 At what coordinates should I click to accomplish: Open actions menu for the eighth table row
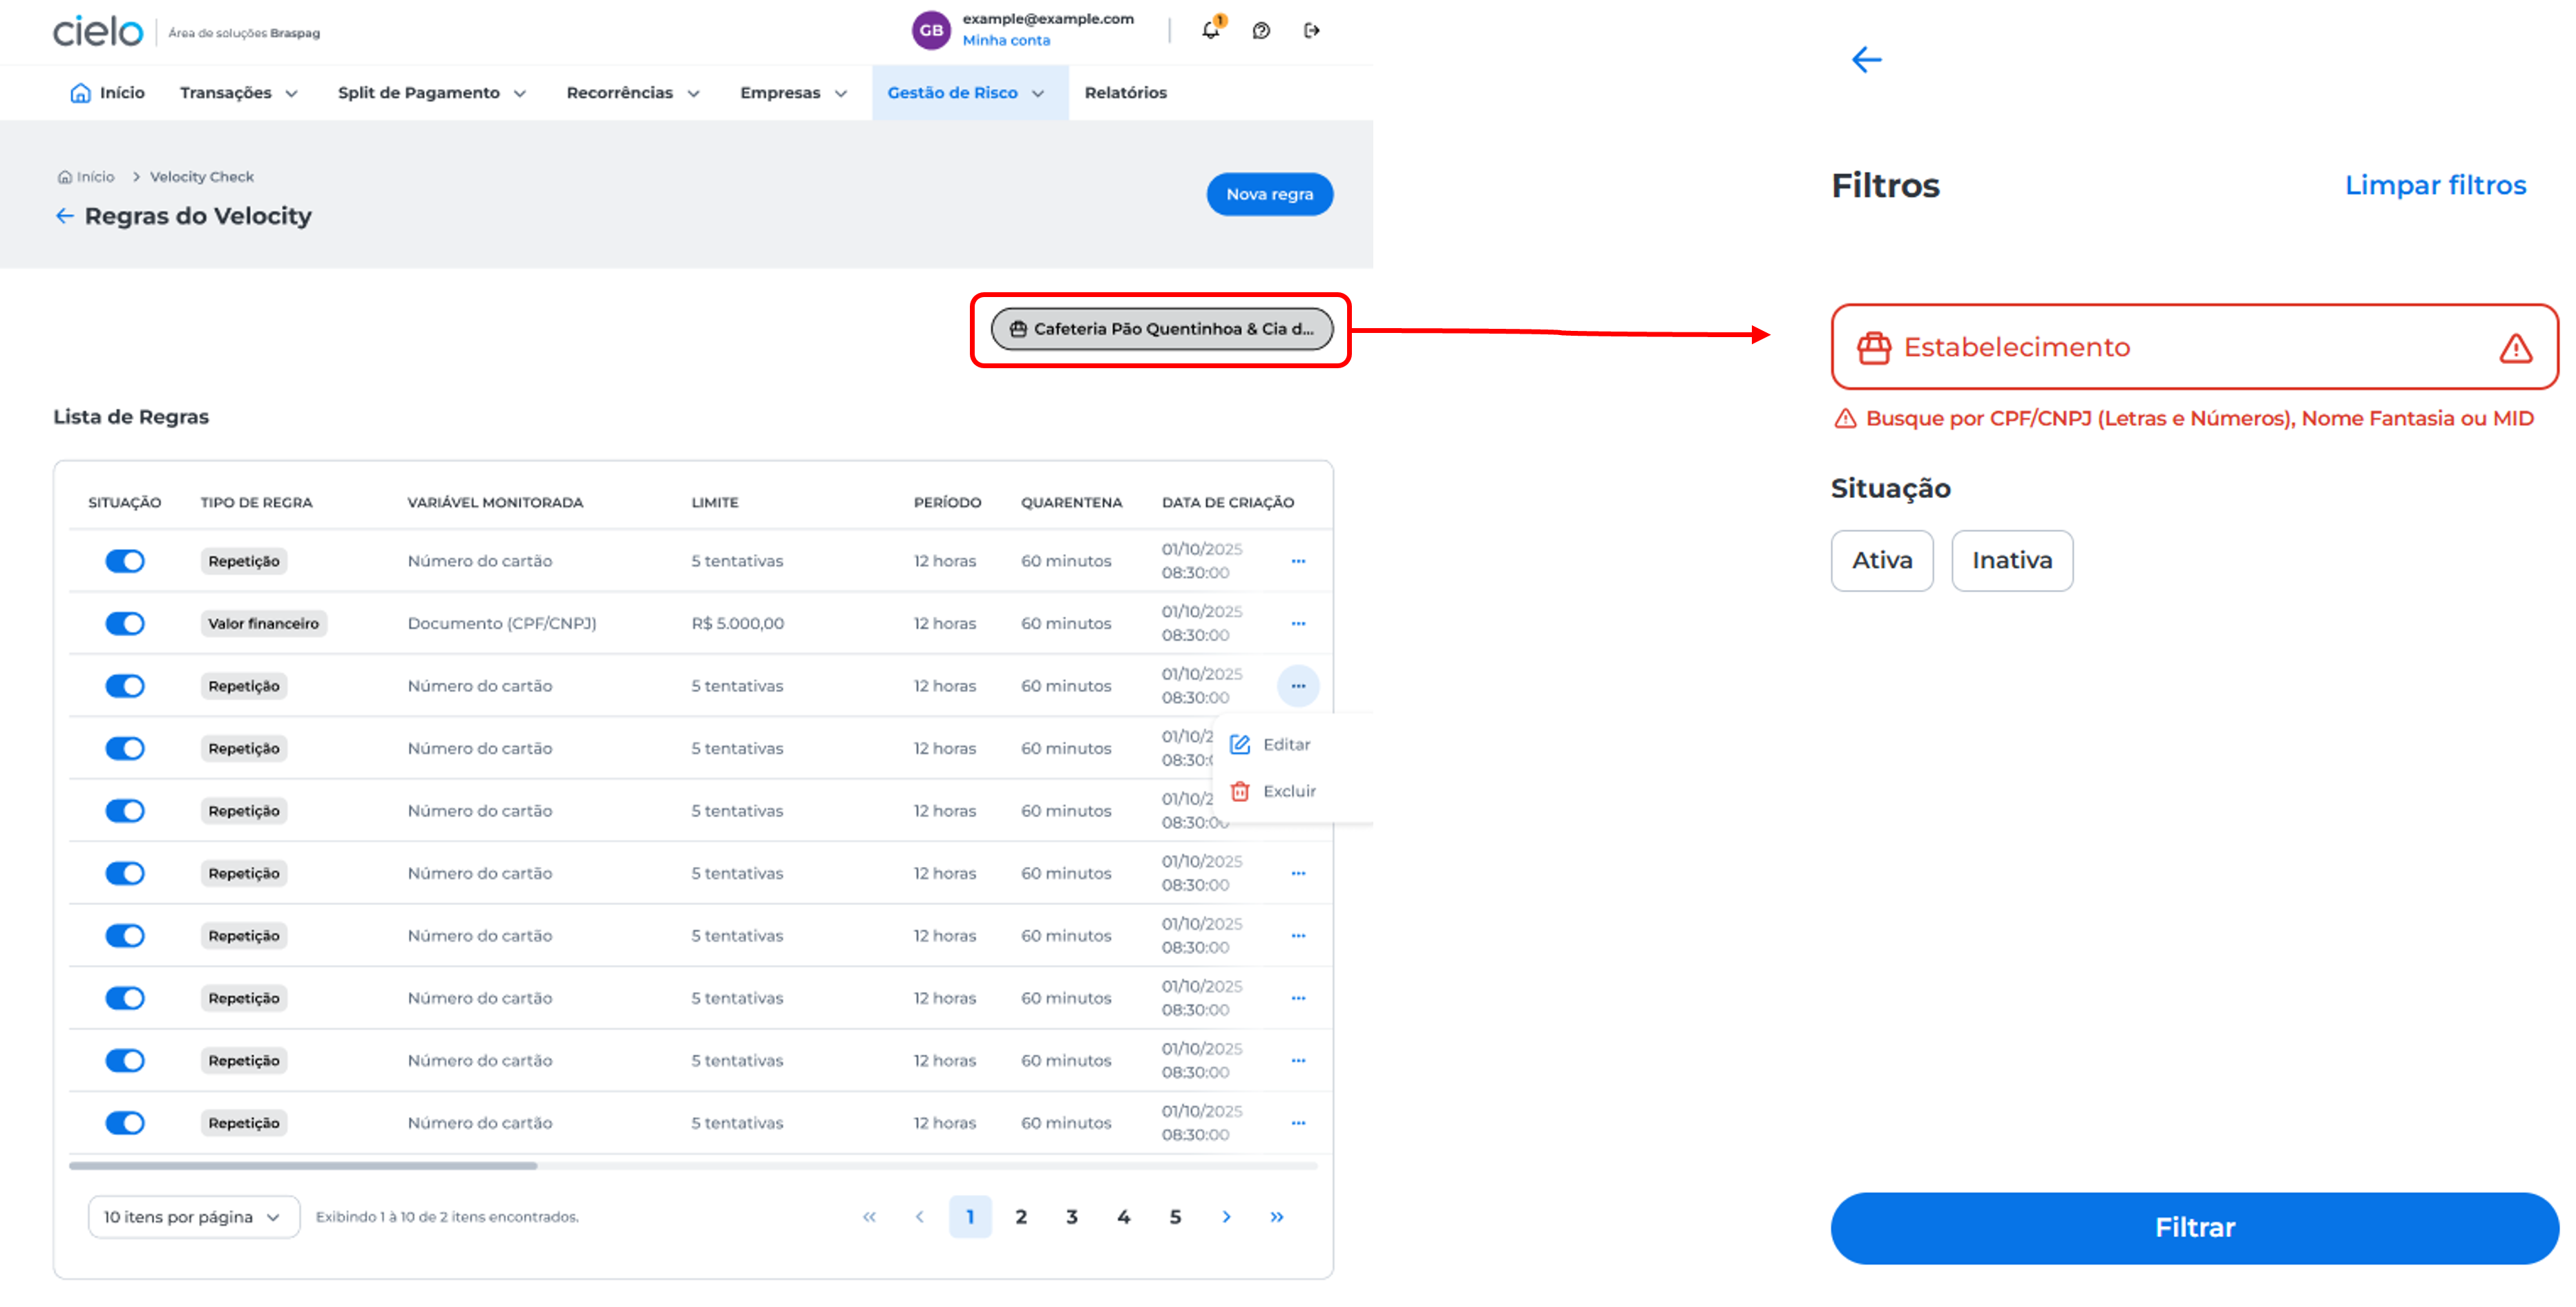tap(1298, 999)
